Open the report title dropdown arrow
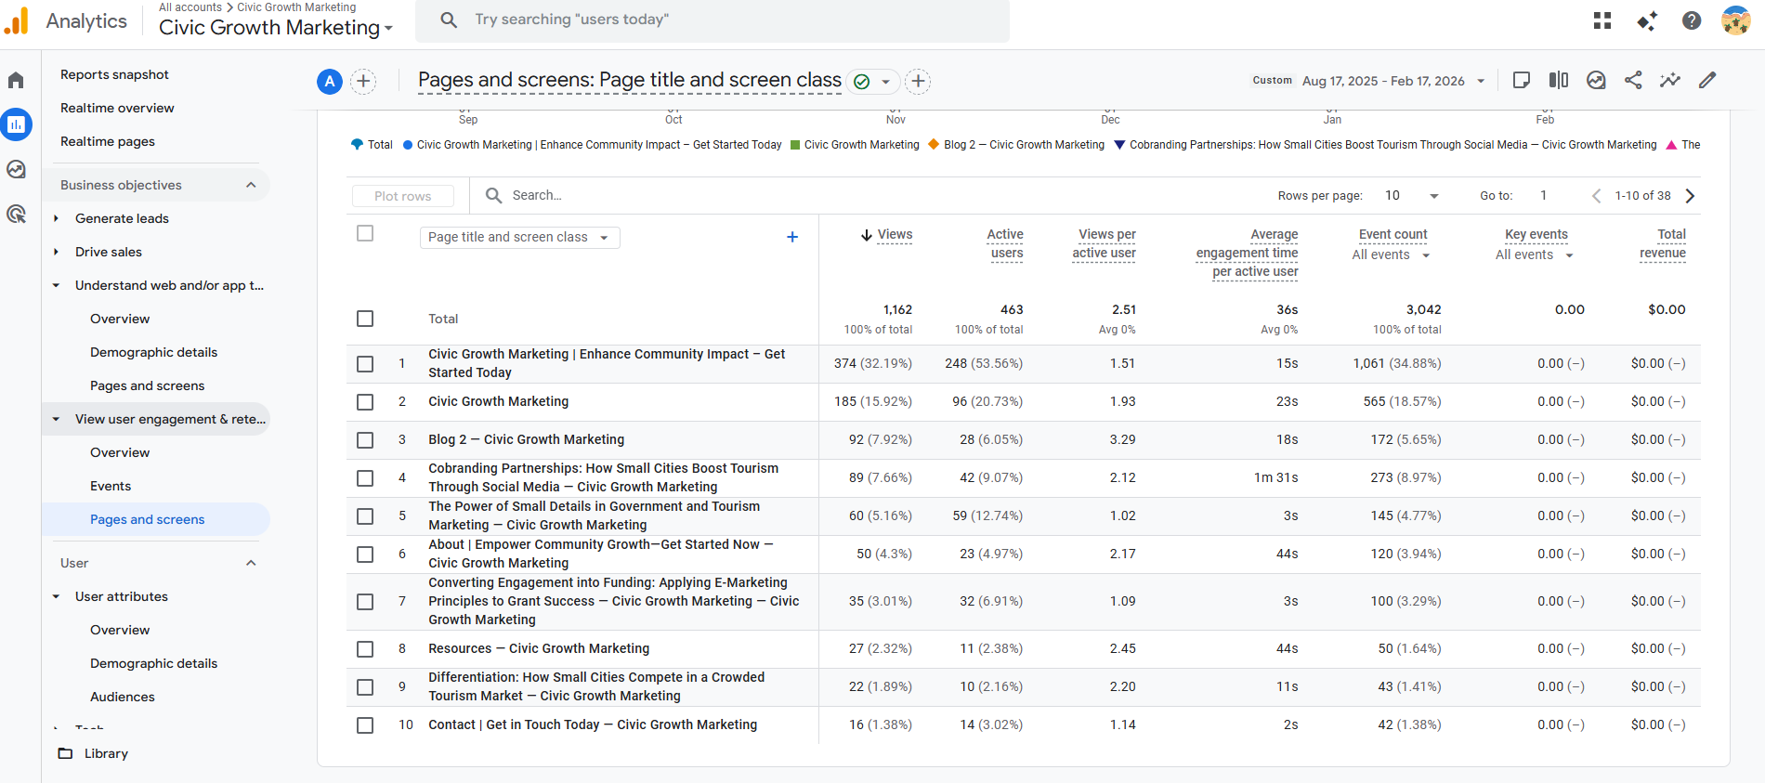 click(x=886, y=82)
